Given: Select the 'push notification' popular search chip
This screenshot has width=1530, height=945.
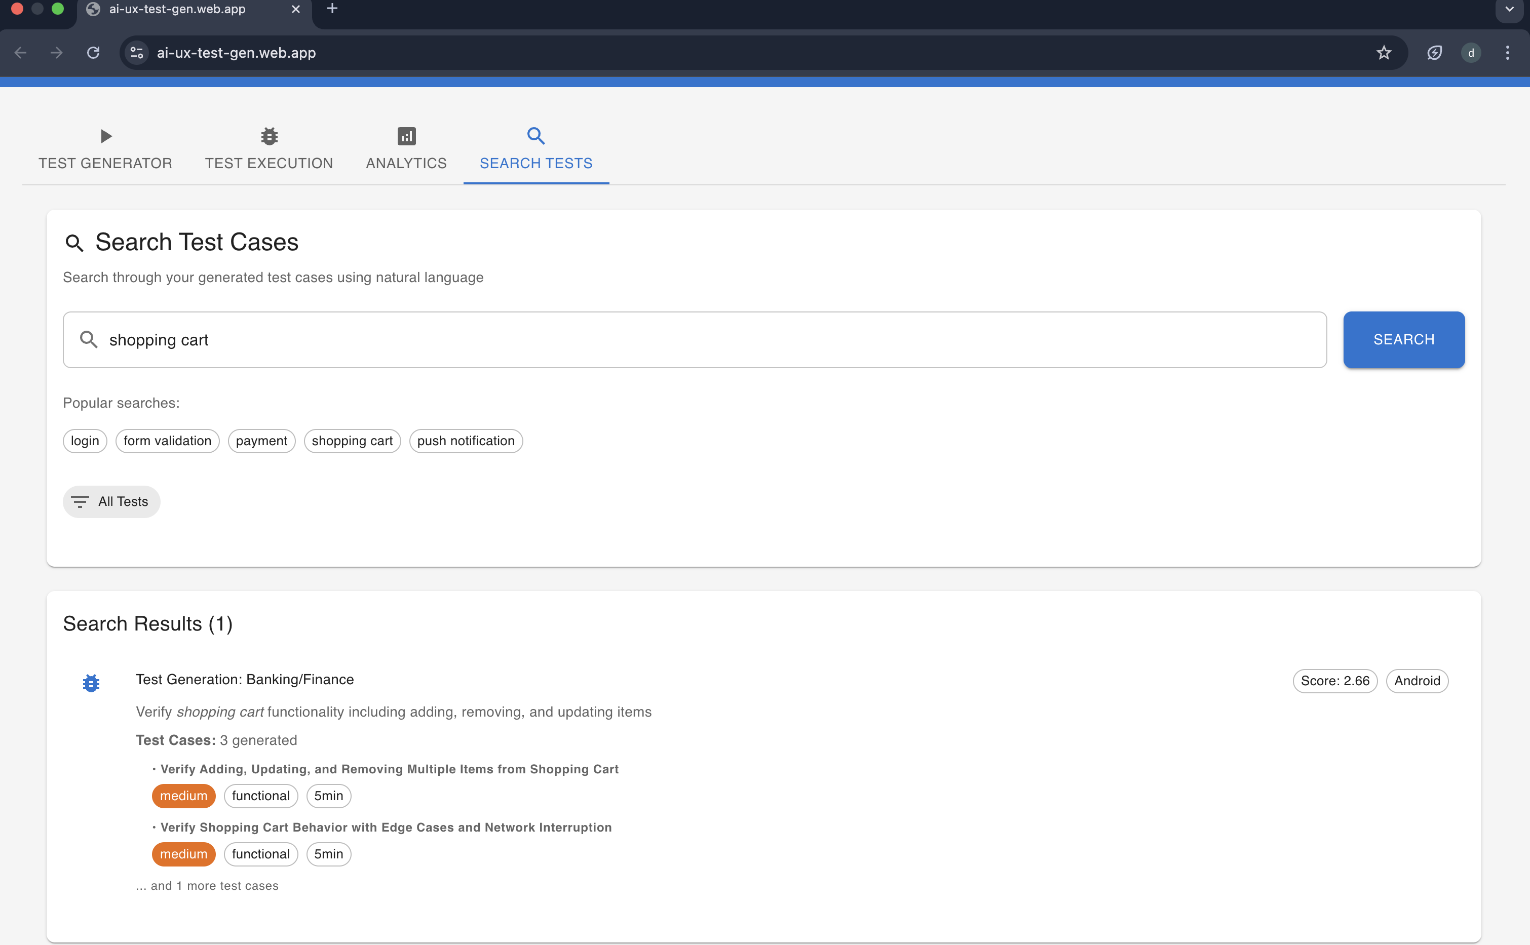Looking at the screenshot, I should 466,441.
